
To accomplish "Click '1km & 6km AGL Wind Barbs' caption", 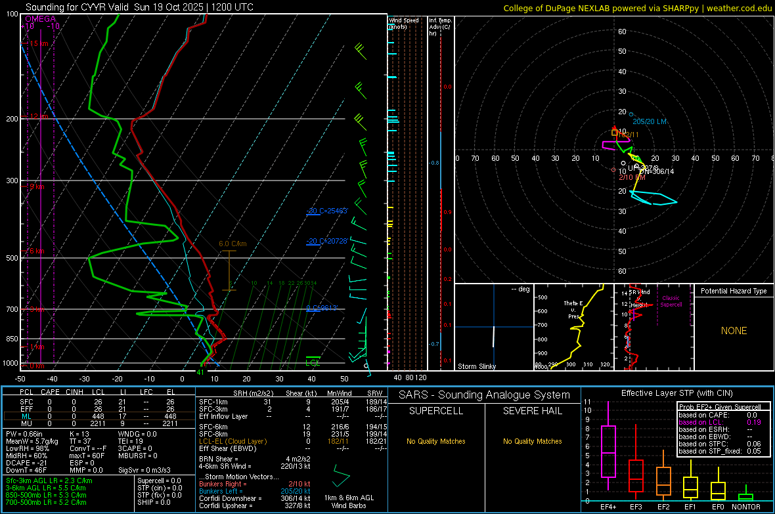I will pos(349,502).
